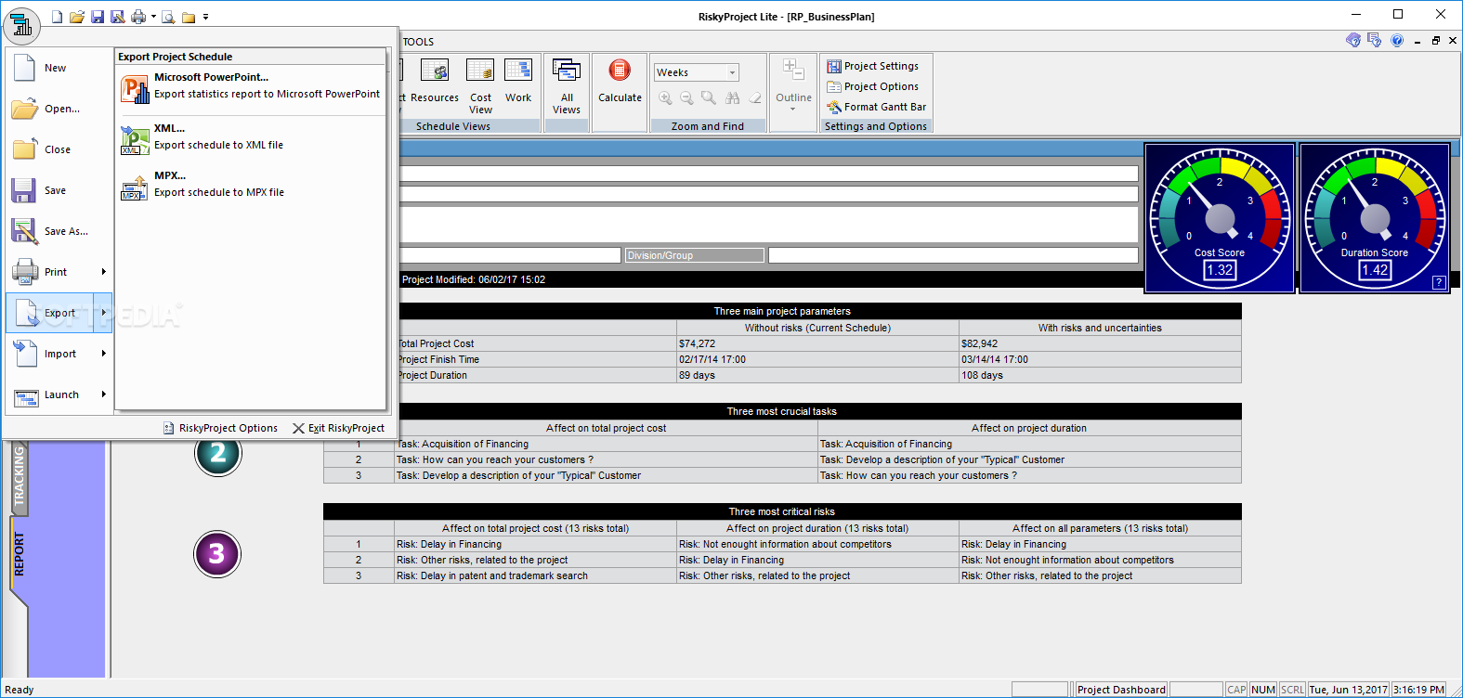
Task: Click the print preview magnifier icon
Action: [168, 17]
